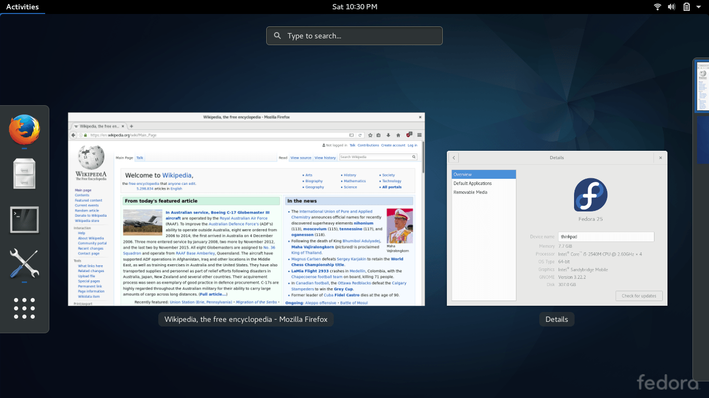The width and height of the screenshot is (709, 398).
Task: Click the volume speaker icon
Action: click(x=672, y=7)
